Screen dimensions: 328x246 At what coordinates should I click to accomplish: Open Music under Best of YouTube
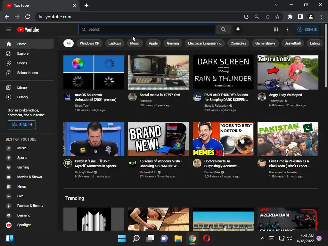pos(27,148)
